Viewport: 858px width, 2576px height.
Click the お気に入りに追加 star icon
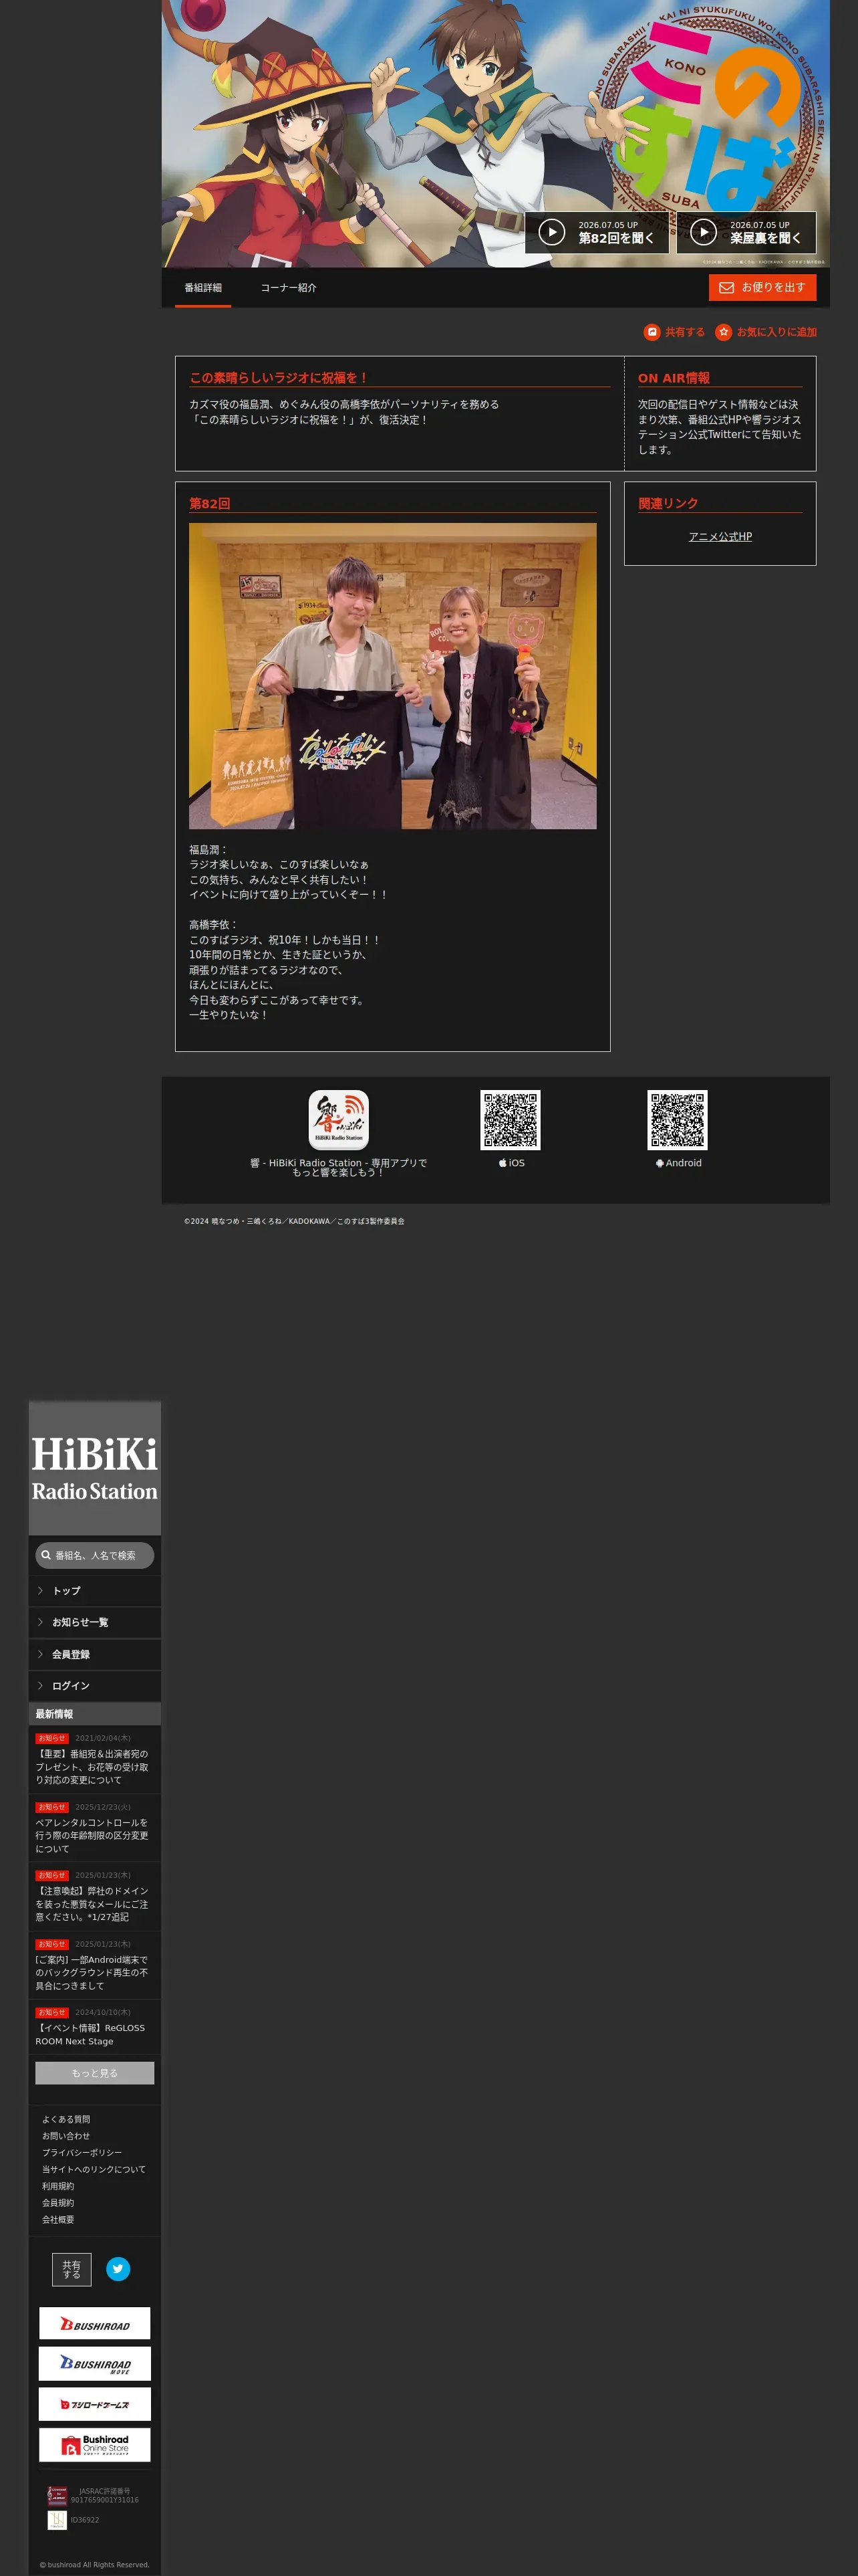[723, 332]
